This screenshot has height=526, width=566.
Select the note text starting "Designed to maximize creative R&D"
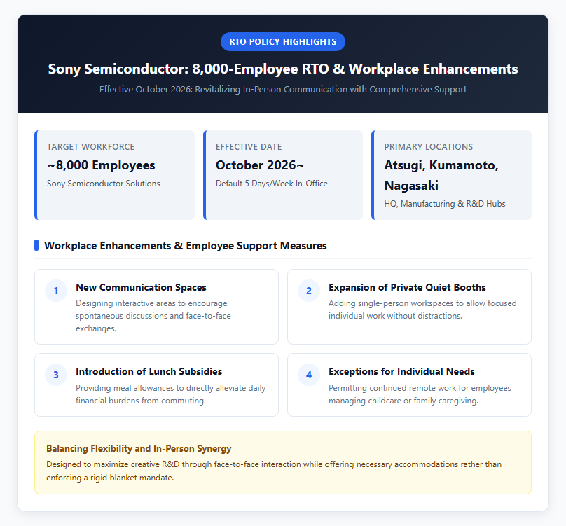(274, 471)
